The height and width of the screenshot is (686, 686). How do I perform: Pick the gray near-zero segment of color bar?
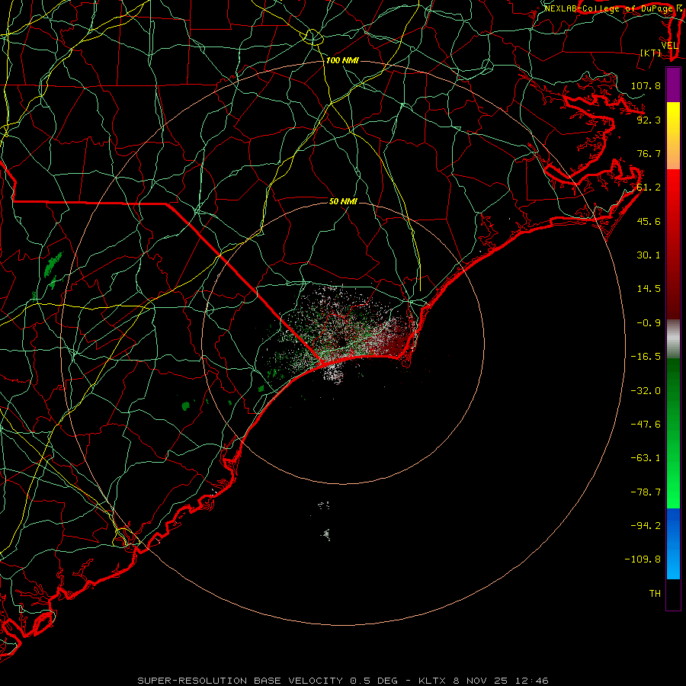[673, 339]
